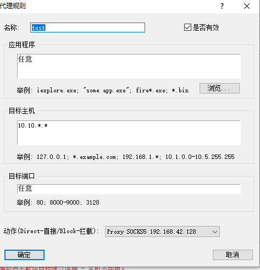Image resolution: width=260 pixels, height=270 pixels.
Task: Click the 目标端口 field showing 任意
Action: [x=129, y=189]
